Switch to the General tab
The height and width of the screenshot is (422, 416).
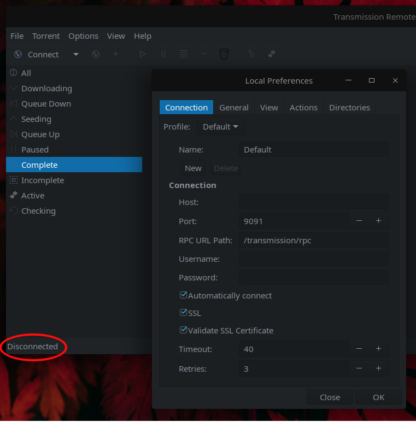[x=234, y=107]
